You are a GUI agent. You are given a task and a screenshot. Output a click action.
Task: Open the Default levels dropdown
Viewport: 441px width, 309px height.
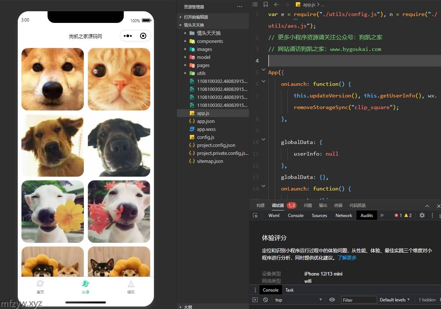tap(395, 300)
